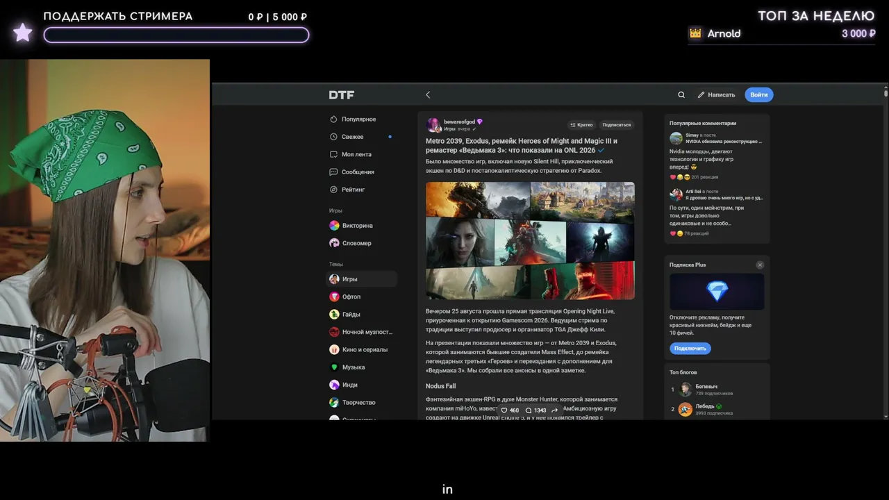Close the Подписка Plus card
Screen dimensions: 889x500
point(760,265)
